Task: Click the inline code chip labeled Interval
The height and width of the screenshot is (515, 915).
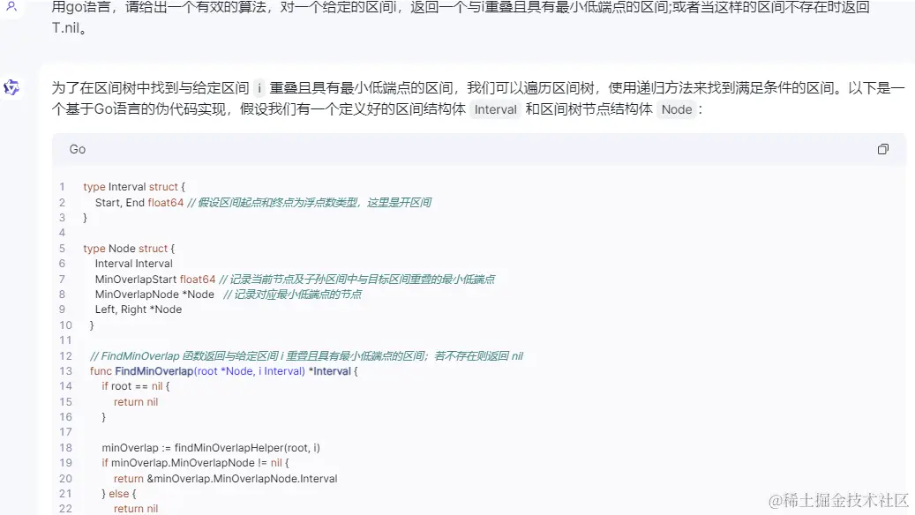Action: [x=494, y=110]
